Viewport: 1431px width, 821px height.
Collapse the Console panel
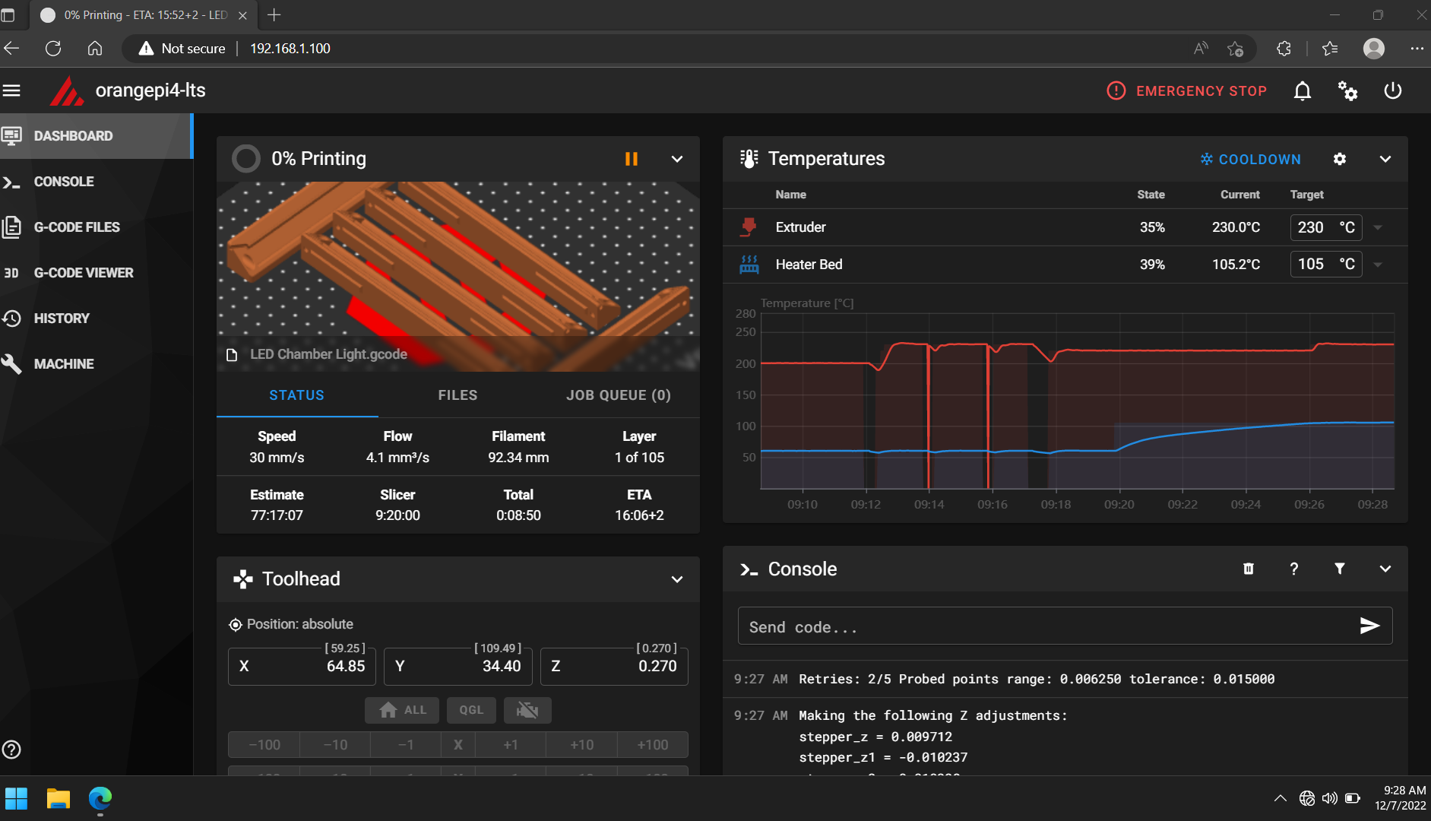click(1385, 569)
